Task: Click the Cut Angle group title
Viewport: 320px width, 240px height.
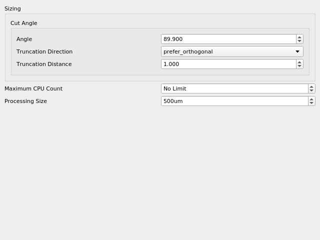Action: point(24,23)
